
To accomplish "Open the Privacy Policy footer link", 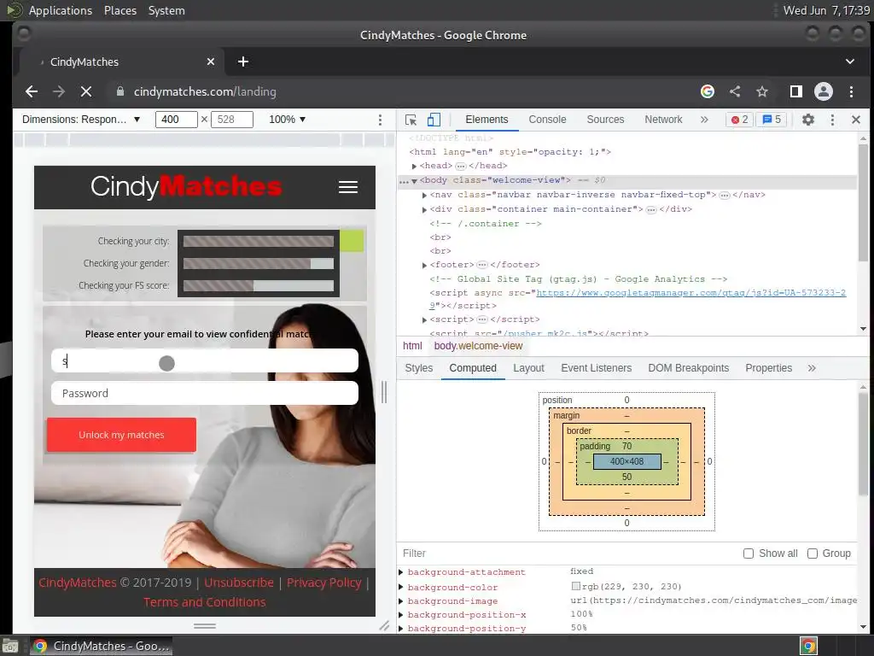I will point(323,583).
